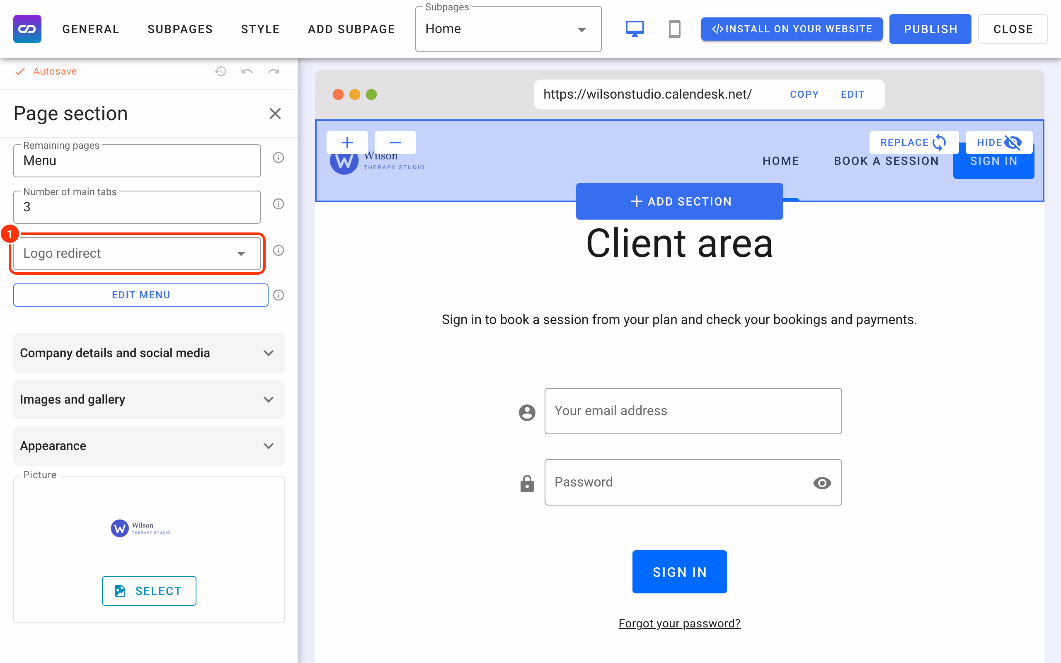
Task: Click the Close editor button
Action: (x=1013, y=29)
